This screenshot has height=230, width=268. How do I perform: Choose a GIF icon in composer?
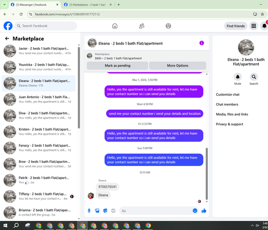pos(113,211)
